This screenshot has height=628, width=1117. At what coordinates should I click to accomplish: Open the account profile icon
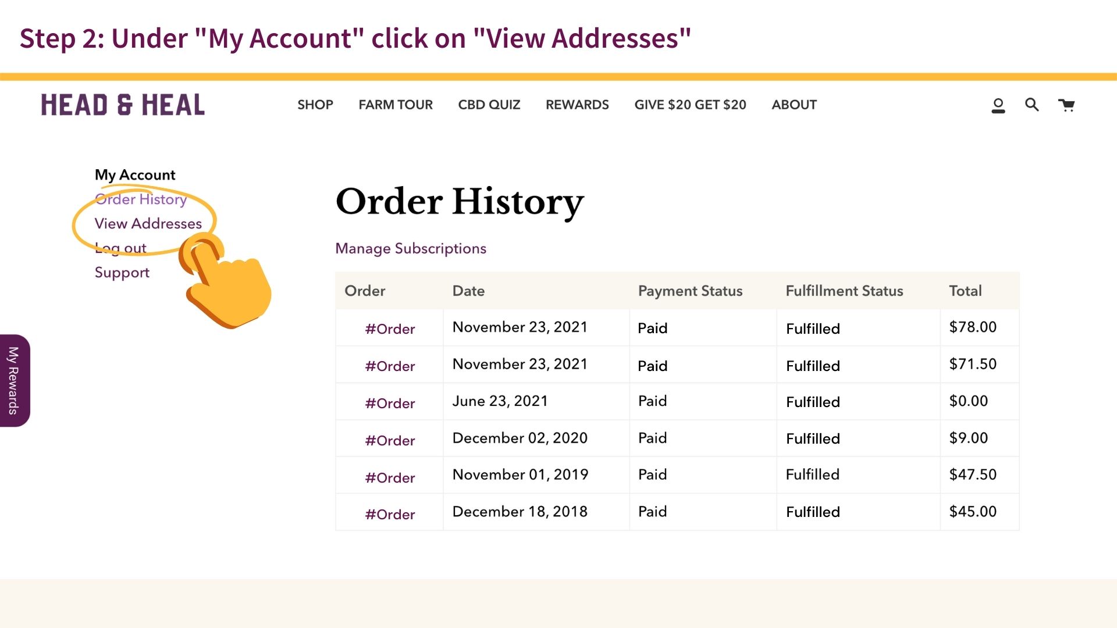point(998,105)
